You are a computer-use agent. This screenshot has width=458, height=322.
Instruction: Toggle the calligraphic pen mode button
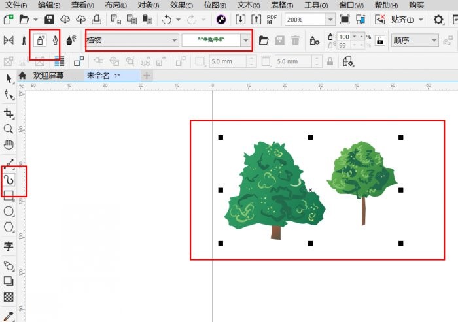(x=55, y=40)
